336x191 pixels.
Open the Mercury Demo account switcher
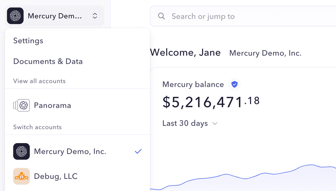pyautogui.click(x=55, y=16)
